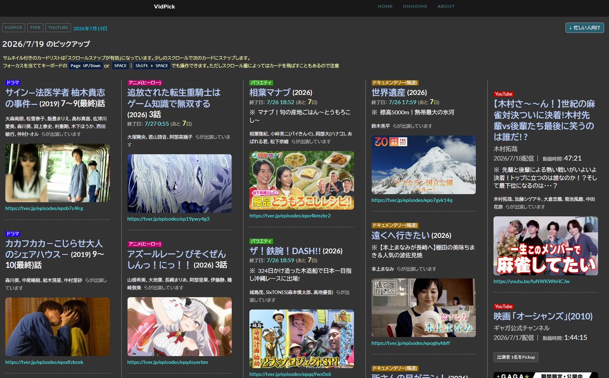Open link tver.jp/episodes/epo4kmzbr2
This screenshot has height=378, width=609.
(290, 216)
